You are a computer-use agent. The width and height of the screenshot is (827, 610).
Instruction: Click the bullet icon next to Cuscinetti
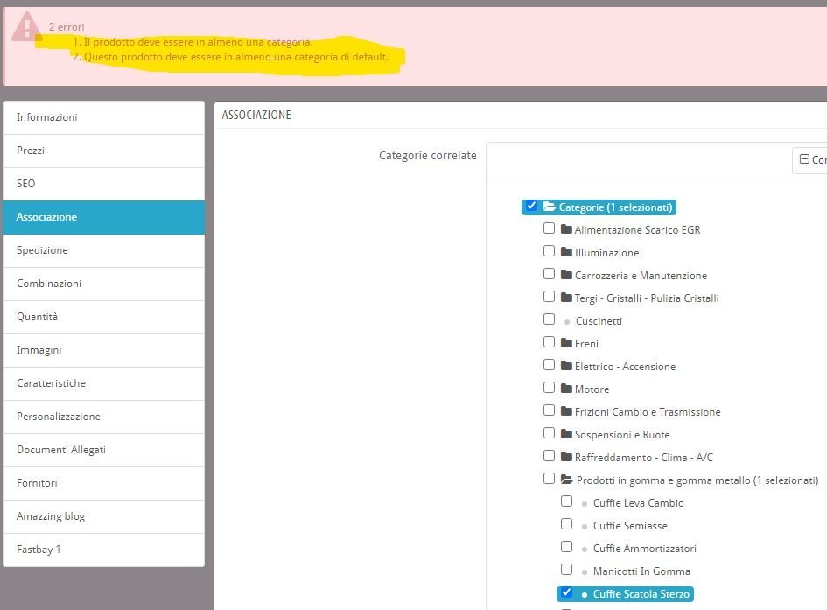click(567, 321)
